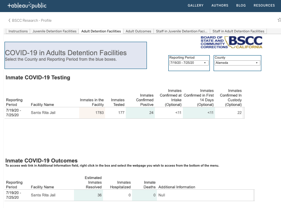Visit the Blog link in the header
The height and width of the screenshot is (208, 281).
pos(241,6)
